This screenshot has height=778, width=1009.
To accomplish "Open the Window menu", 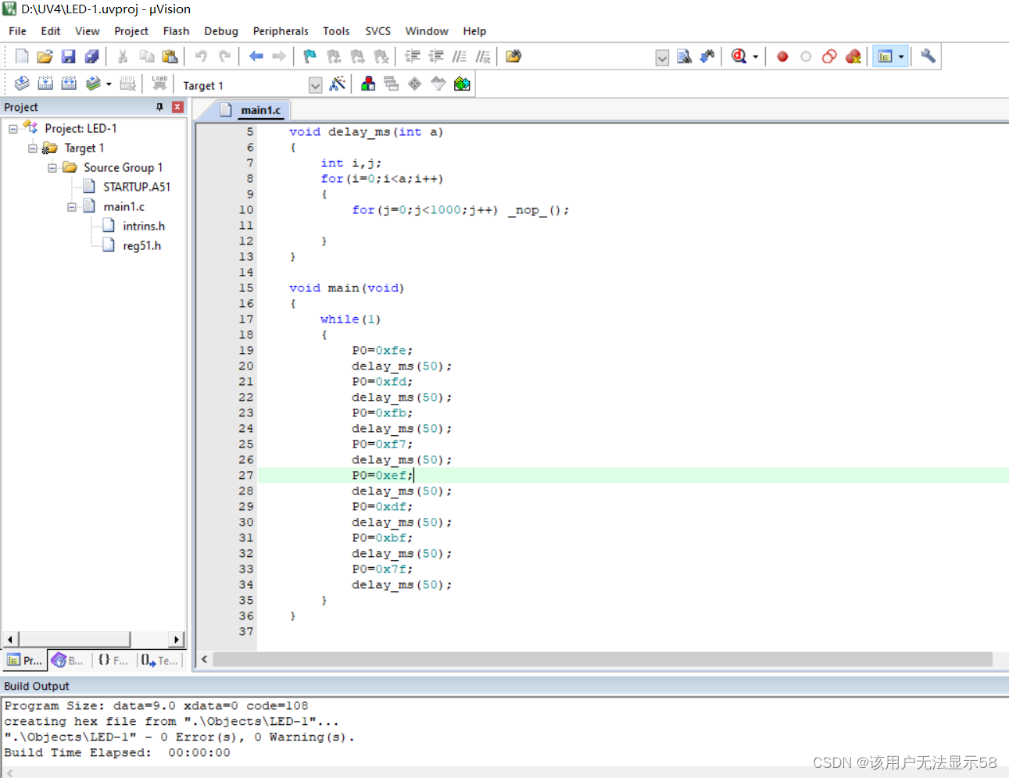I will coord(427,31).
